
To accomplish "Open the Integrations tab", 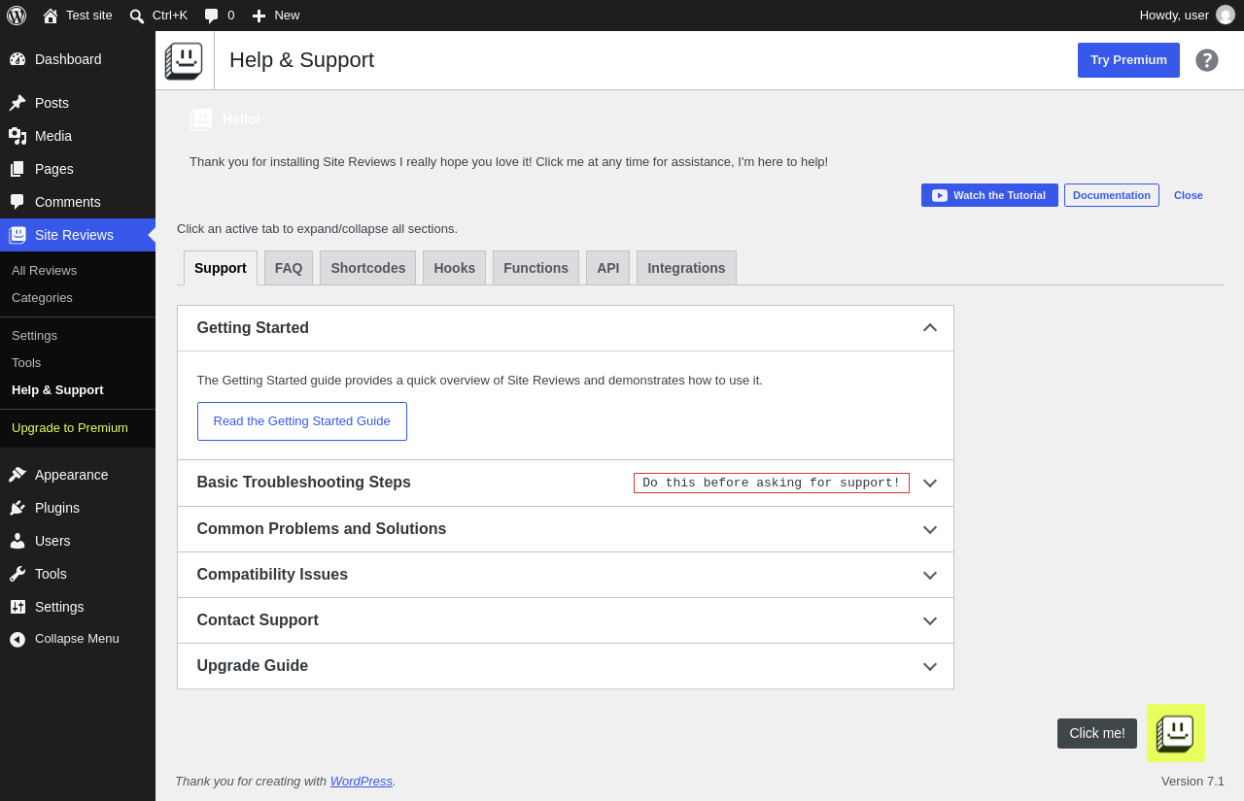I will click(686, 268).
